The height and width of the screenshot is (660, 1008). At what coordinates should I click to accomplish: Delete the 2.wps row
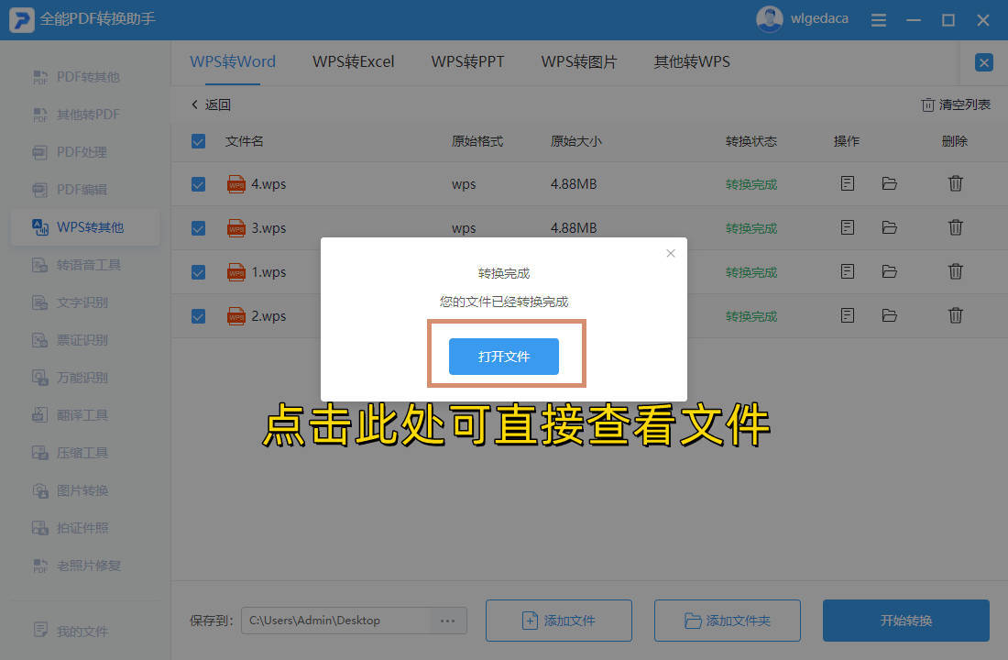(955, 315)
